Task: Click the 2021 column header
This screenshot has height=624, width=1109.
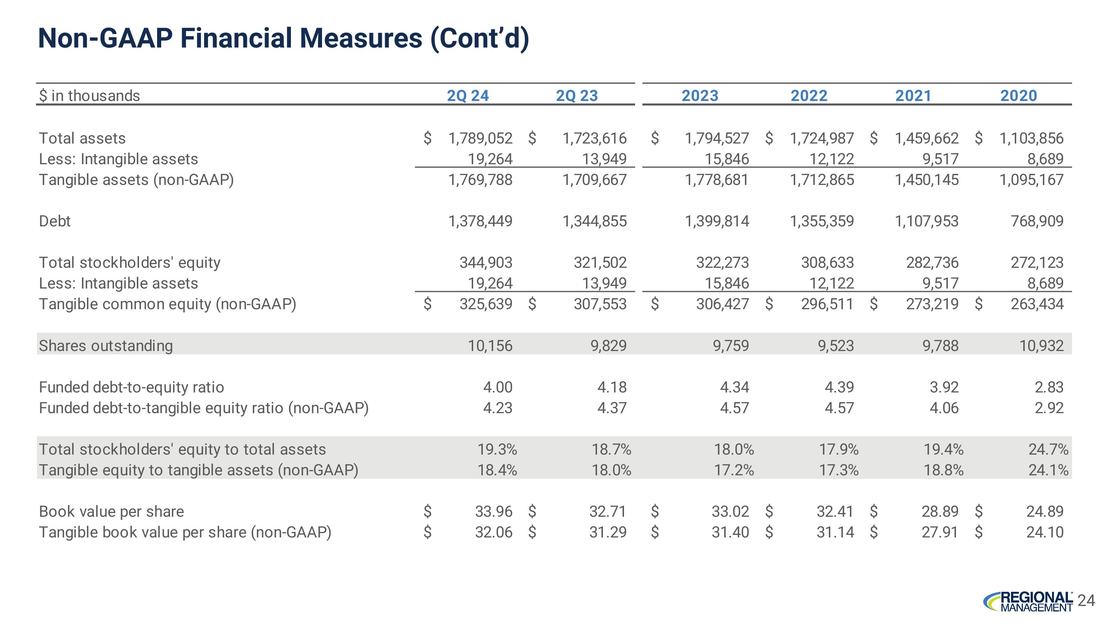Action: 913,95
